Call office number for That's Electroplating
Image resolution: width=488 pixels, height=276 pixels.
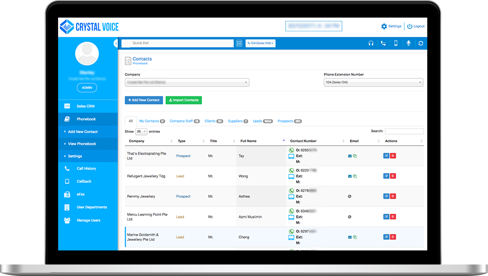tap(291, 151)
